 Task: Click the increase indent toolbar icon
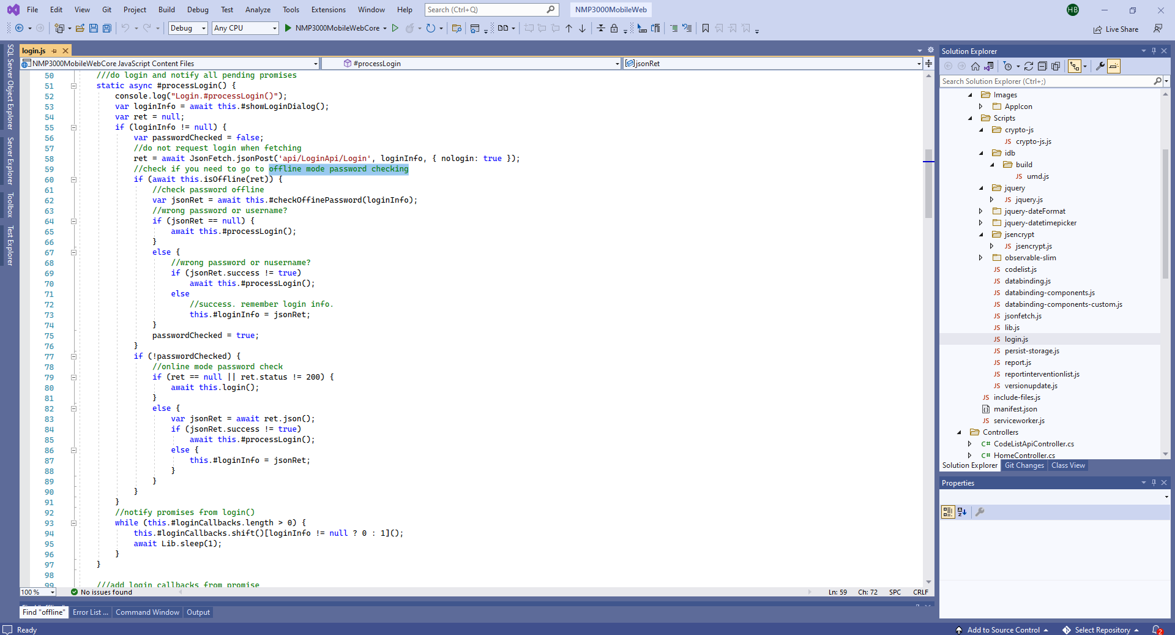674,28
